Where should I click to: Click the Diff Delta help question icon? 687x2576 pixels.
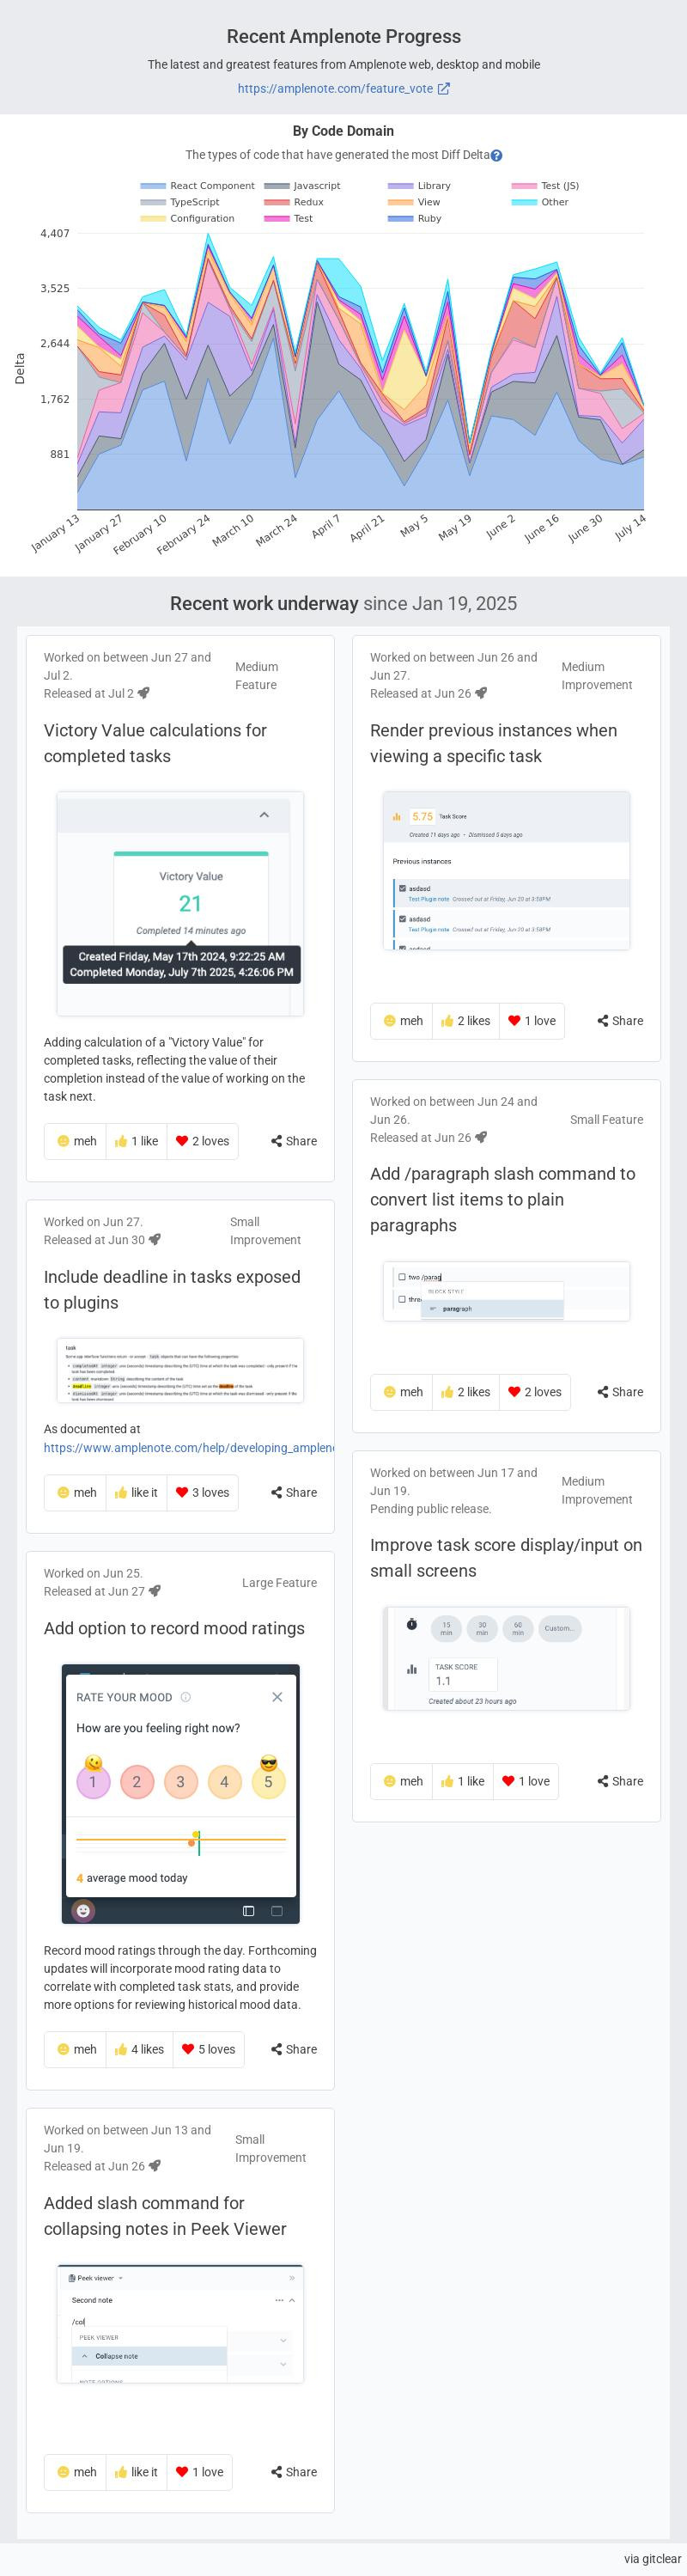(x=497, y=155)
